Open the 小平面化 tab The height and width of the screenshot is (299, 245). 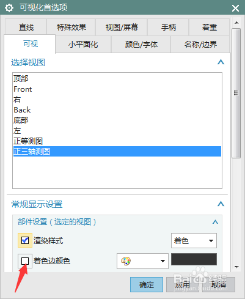pos(83,45)
